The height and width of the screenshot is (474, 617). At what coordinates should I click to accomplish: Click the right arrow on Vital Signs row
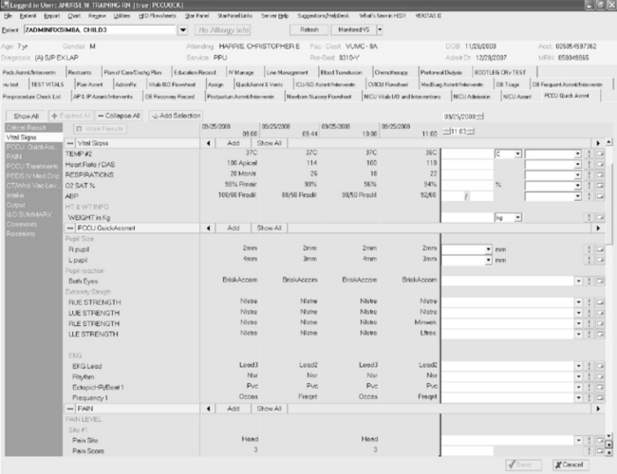click(600, 141)
